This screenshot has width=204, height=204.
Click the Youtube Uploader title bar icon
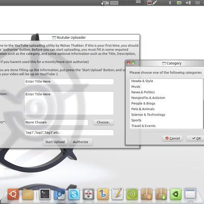(54, 38)
